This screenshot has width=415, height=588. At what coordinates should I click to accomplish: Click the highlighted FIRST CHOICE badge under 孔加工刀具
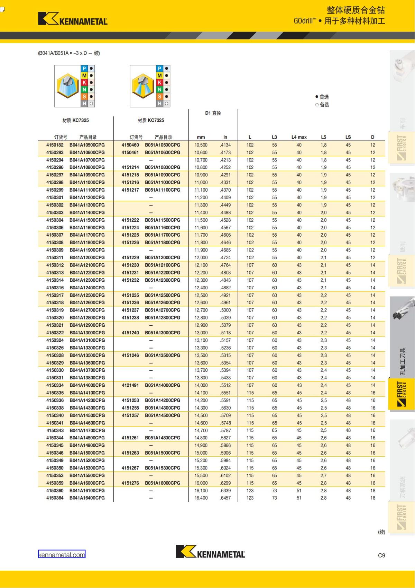(402, 394)
